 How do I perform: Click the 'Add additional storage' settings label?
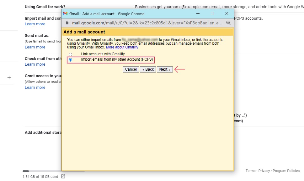[x=43, y=133]
